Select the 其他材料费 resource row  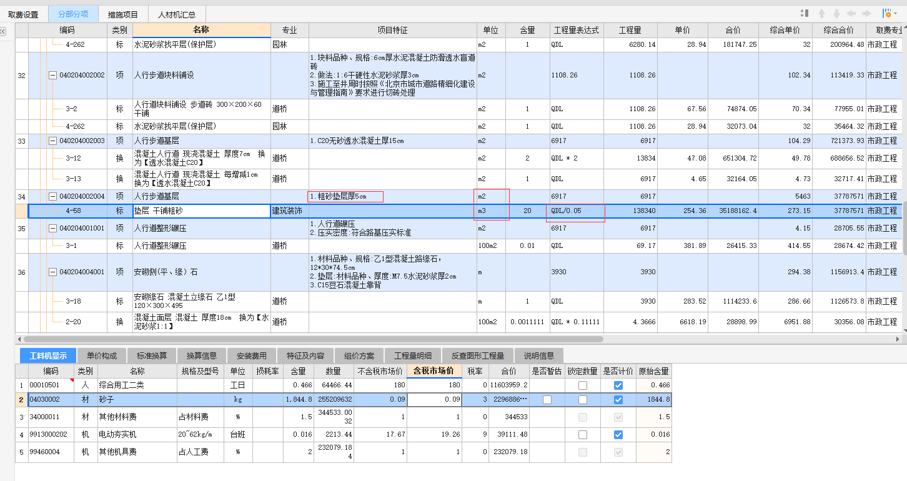click(344, 417)
